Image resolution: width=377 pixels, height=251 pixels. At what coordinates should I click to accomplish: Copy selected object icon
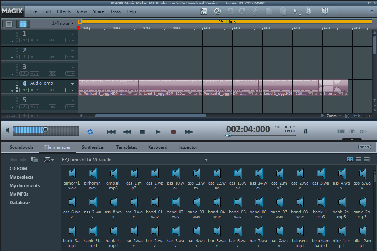tap(268, 11)
